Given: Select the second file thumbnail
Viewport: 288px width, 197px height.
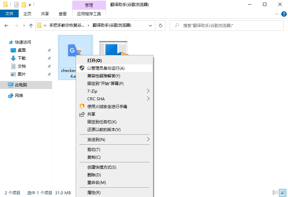Looking at the screenshot, I should [113, 48].
